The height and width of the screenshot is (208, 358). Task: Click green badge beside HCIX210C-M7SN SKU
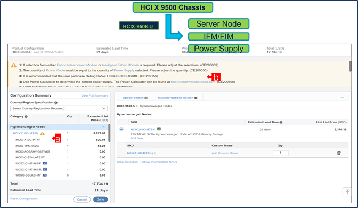point(159,129)
